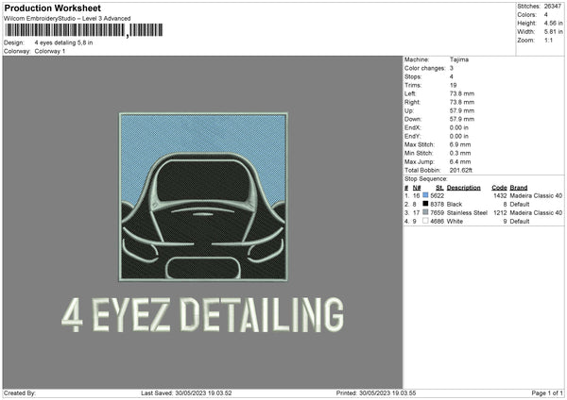Click the 'Page 1 of 1' footer text
Viewport: 567px width, 400px height.
[547, 392]
